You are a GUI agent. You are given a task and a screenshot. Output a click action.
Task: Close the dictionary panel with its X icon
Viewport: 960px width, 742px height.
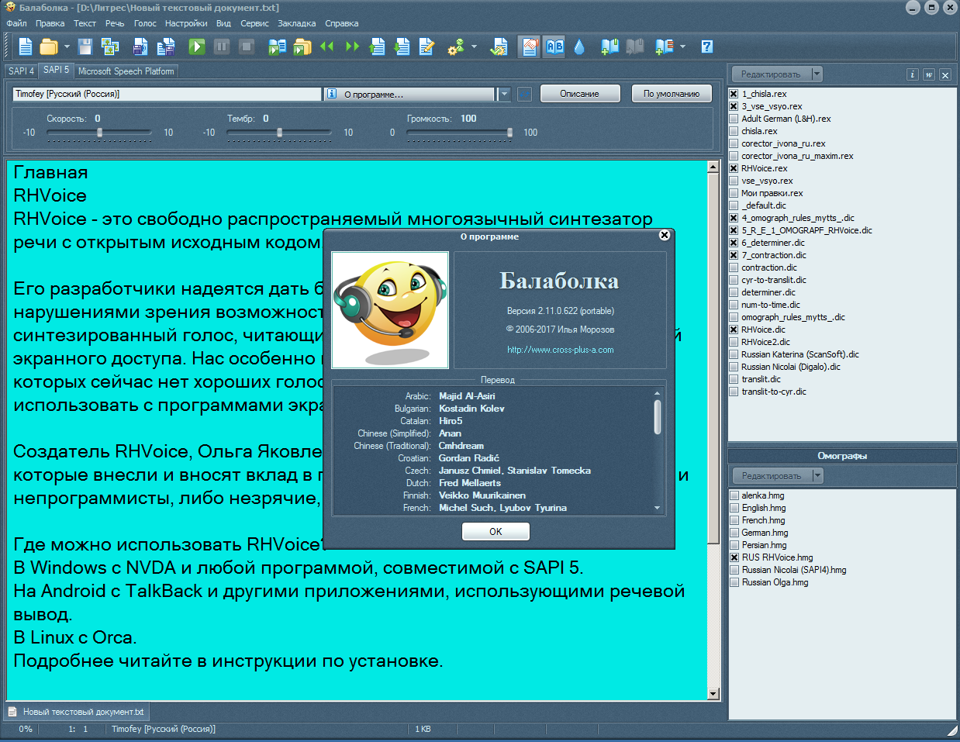pyautogui.click(x=945, y=74)
